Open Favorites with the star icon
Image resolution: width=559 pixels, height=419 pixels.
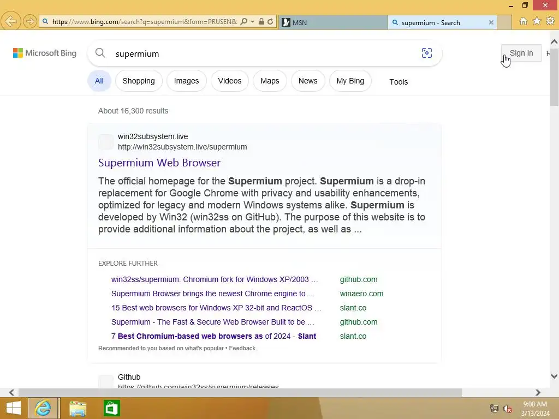(537, 21)
